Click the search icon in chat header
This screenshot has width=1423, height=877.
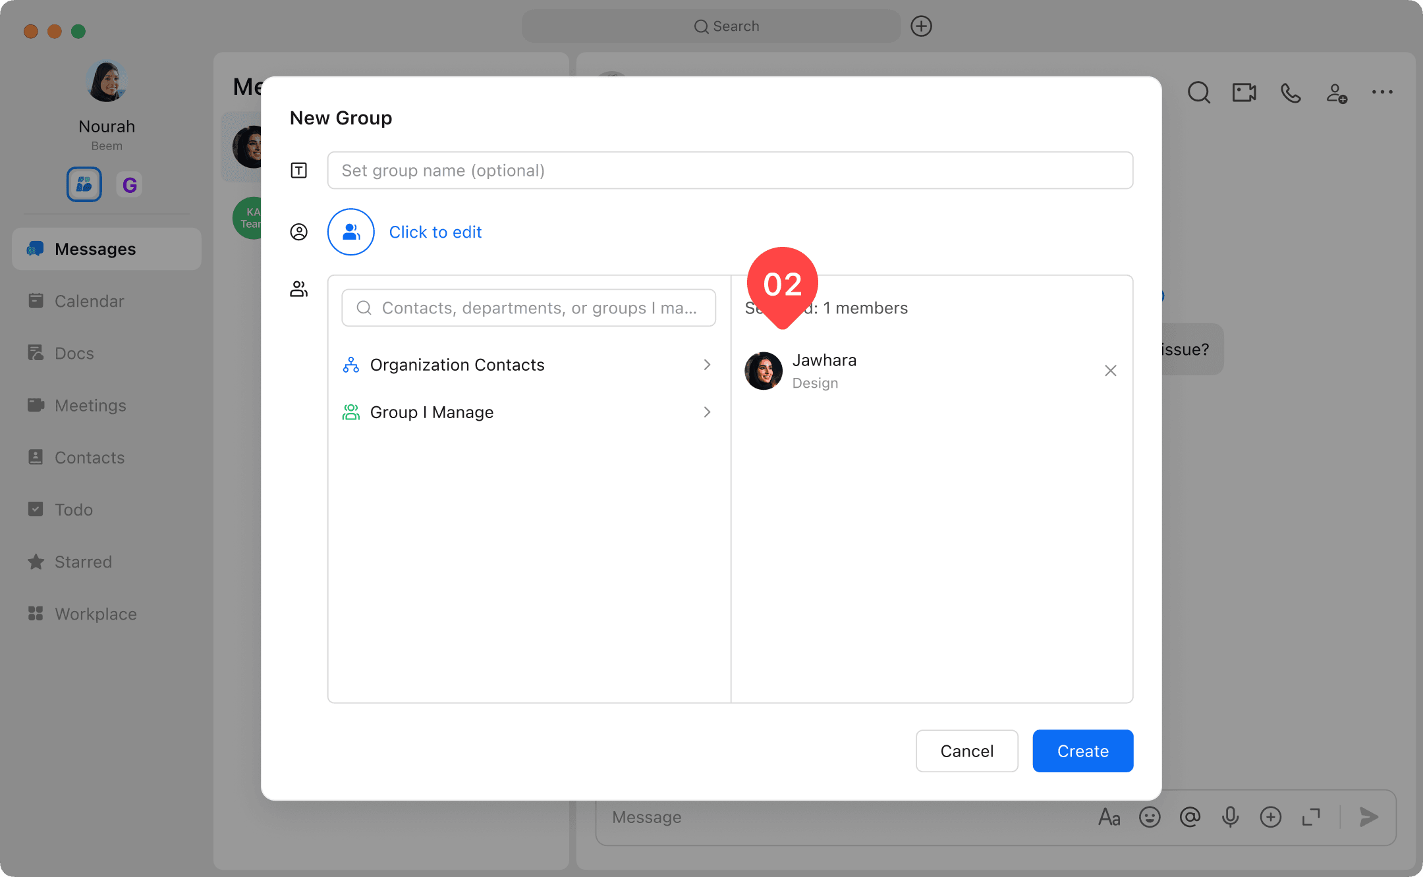[x=1198, y=93]
